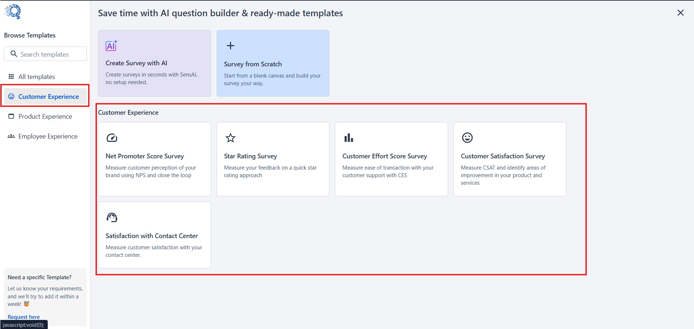Click the SurveySensum logo icon
Screen dimensions: 694x329
(x=13, y=12)
